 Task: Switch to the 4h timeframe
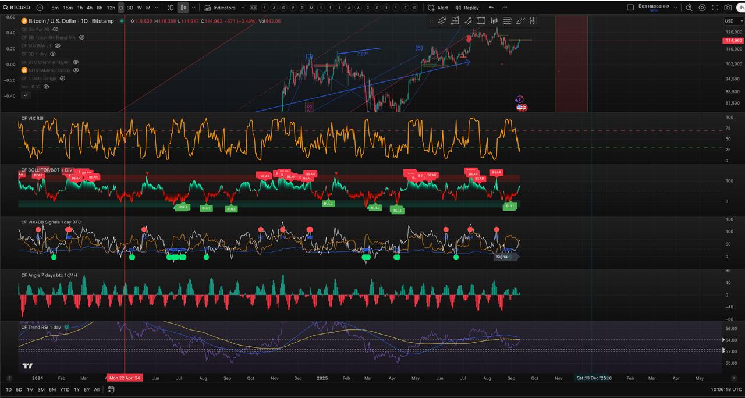coord(90,8)
